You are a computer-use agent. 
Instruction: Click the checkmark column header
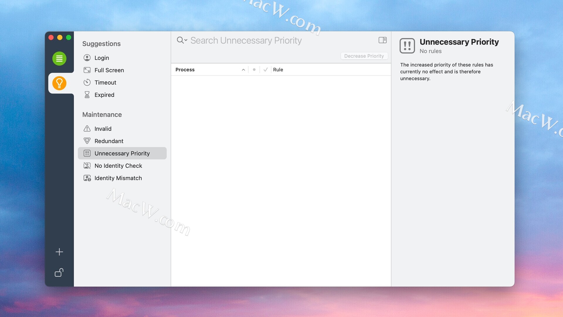265,70
